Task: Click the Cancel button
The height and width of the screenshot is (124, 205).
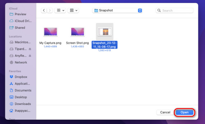Action: [x=165, y=112]
